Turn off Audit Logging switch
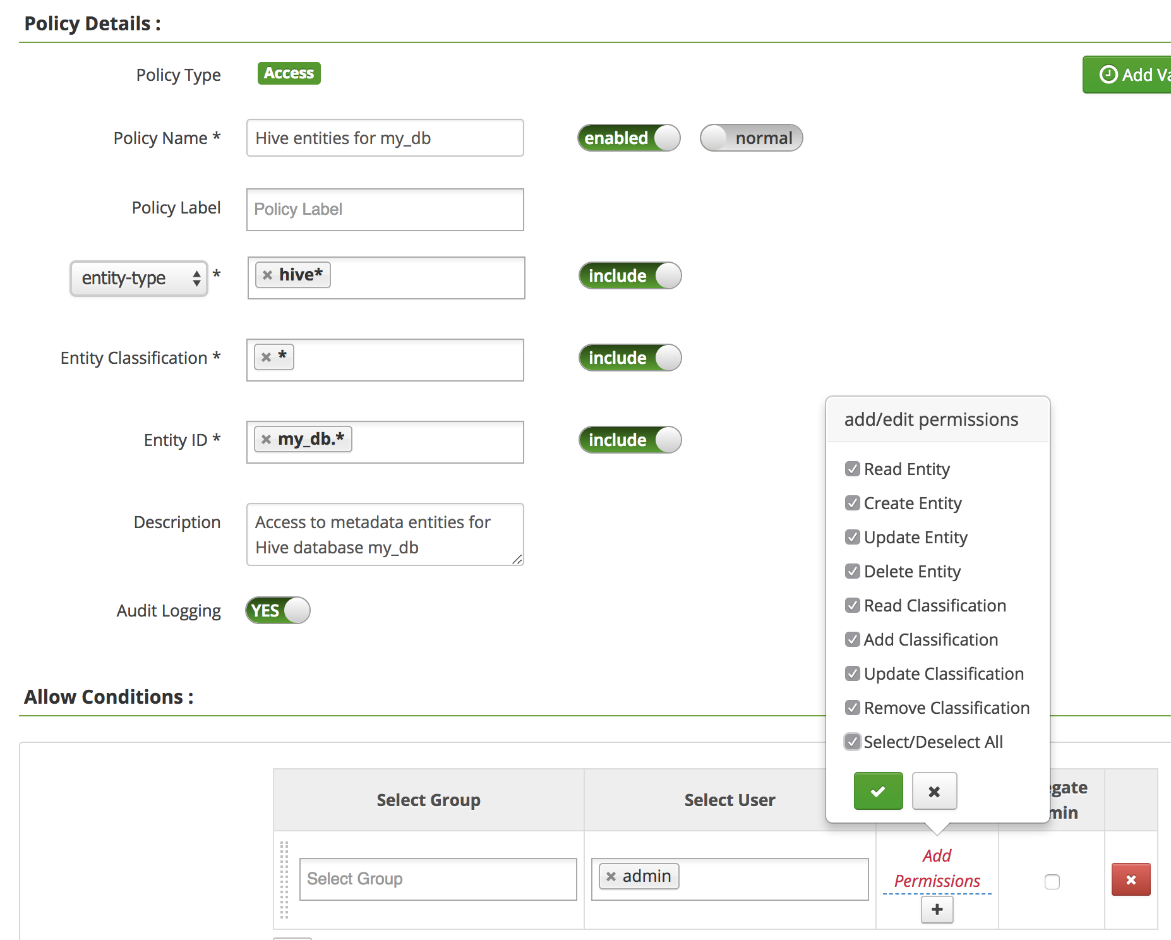 (x=278, y=610)
